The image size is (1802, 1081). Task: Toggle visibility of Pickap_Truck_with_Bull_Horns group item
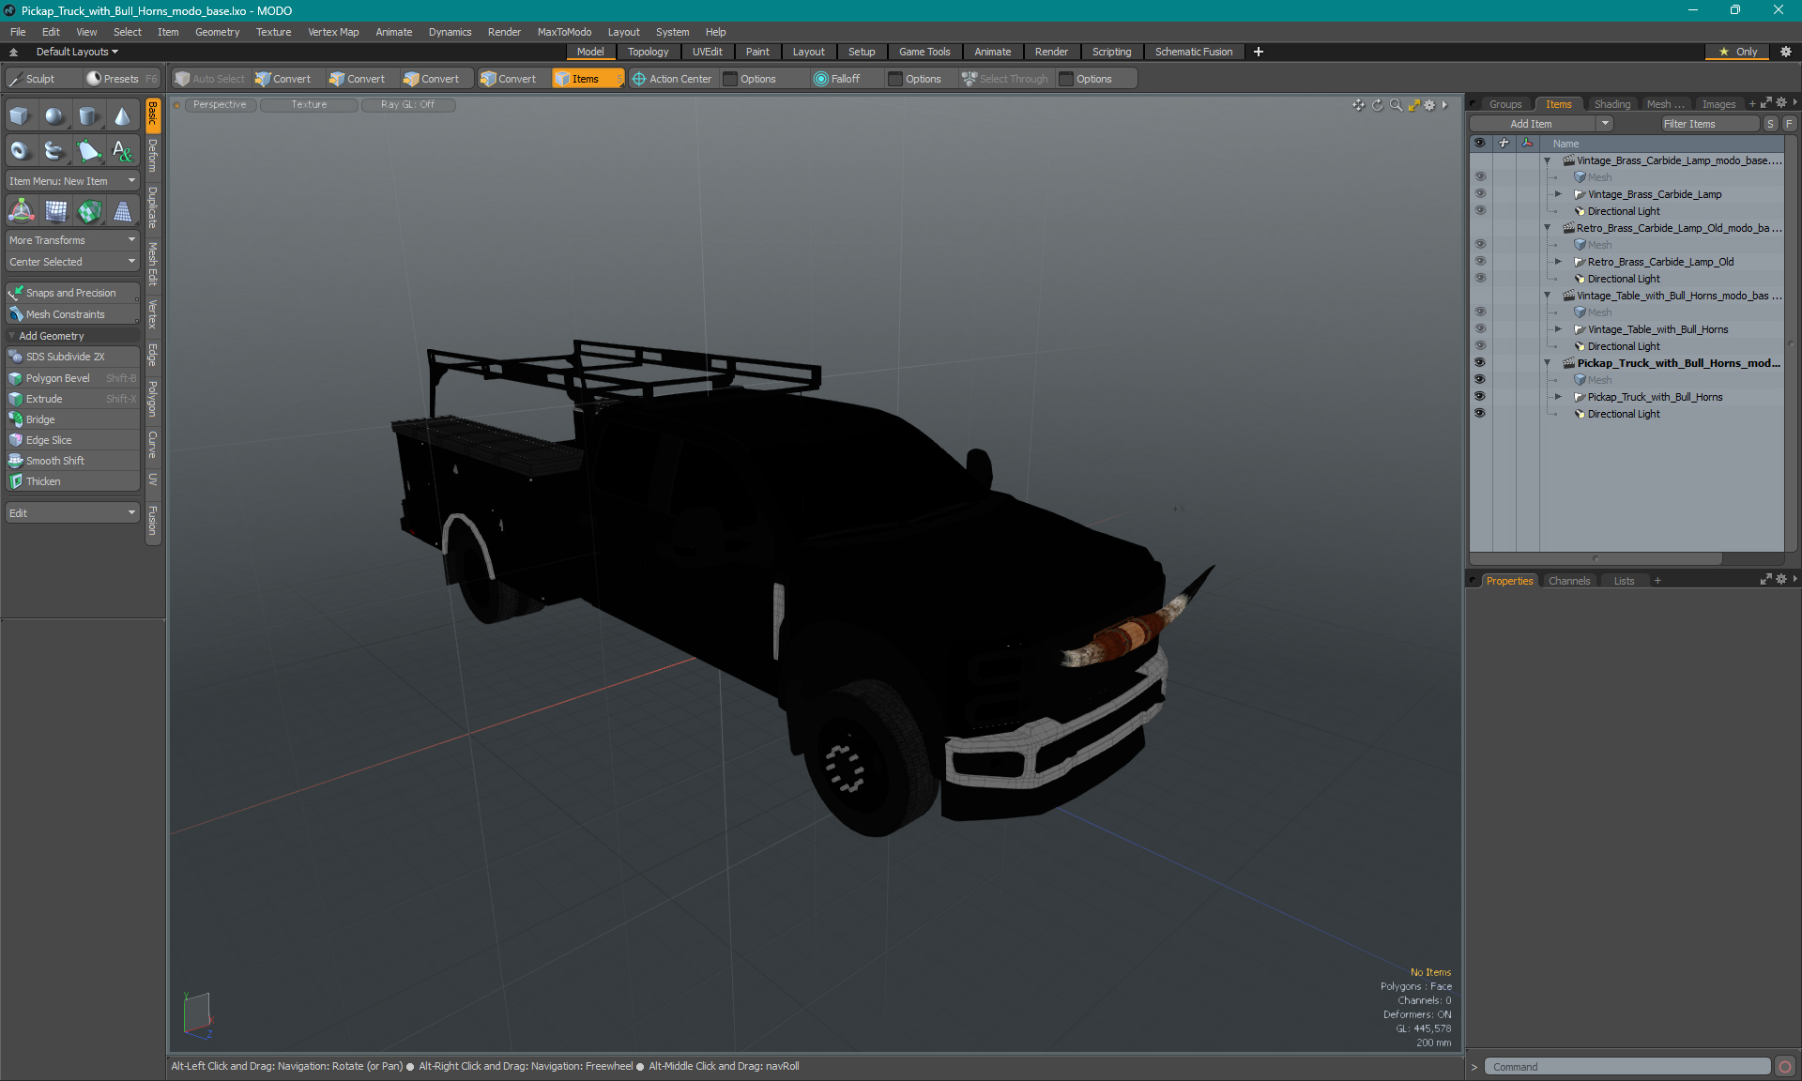(1480, 397)
